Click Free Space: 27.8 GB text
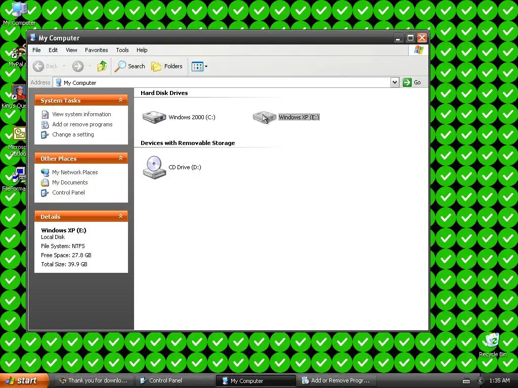The image size is (518, 388). point(66,255)
